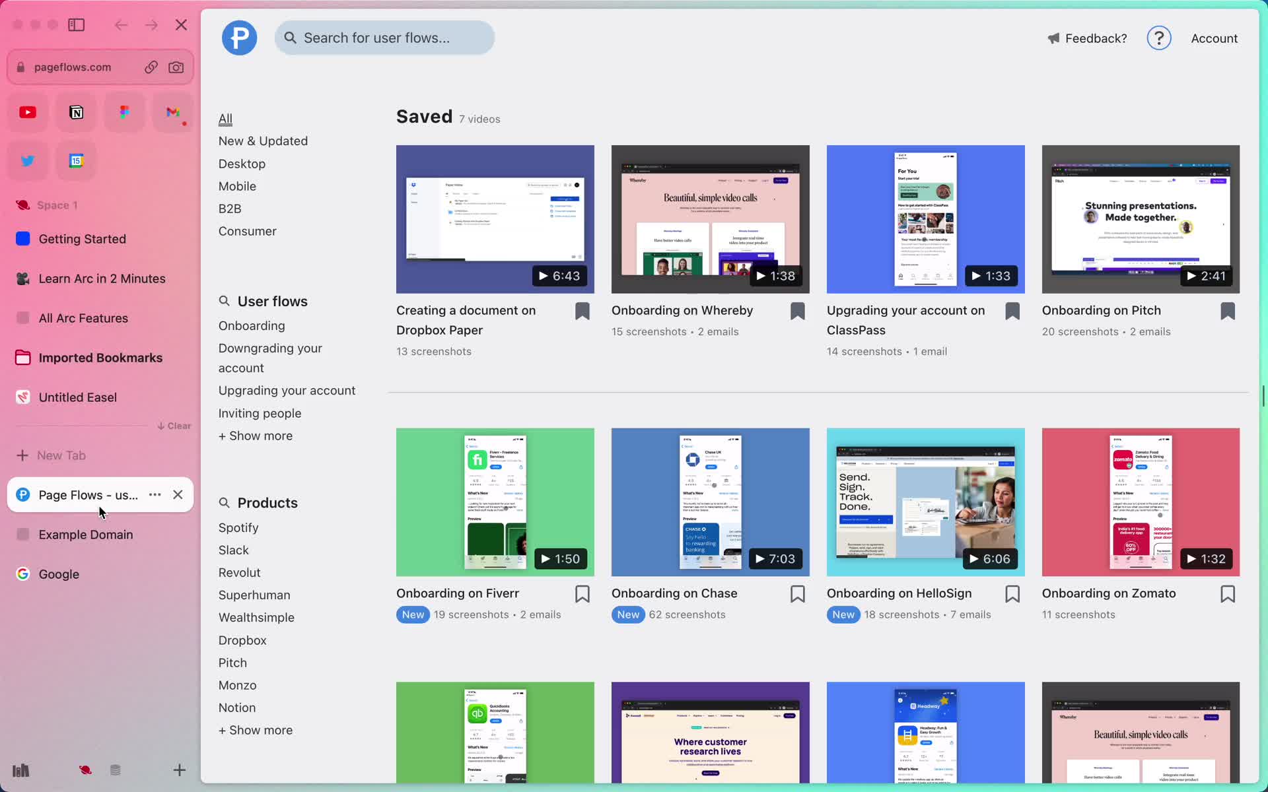Open the Superhuman product page
1268x792 pixels.
pyautogui.click(x=254, y=595)
